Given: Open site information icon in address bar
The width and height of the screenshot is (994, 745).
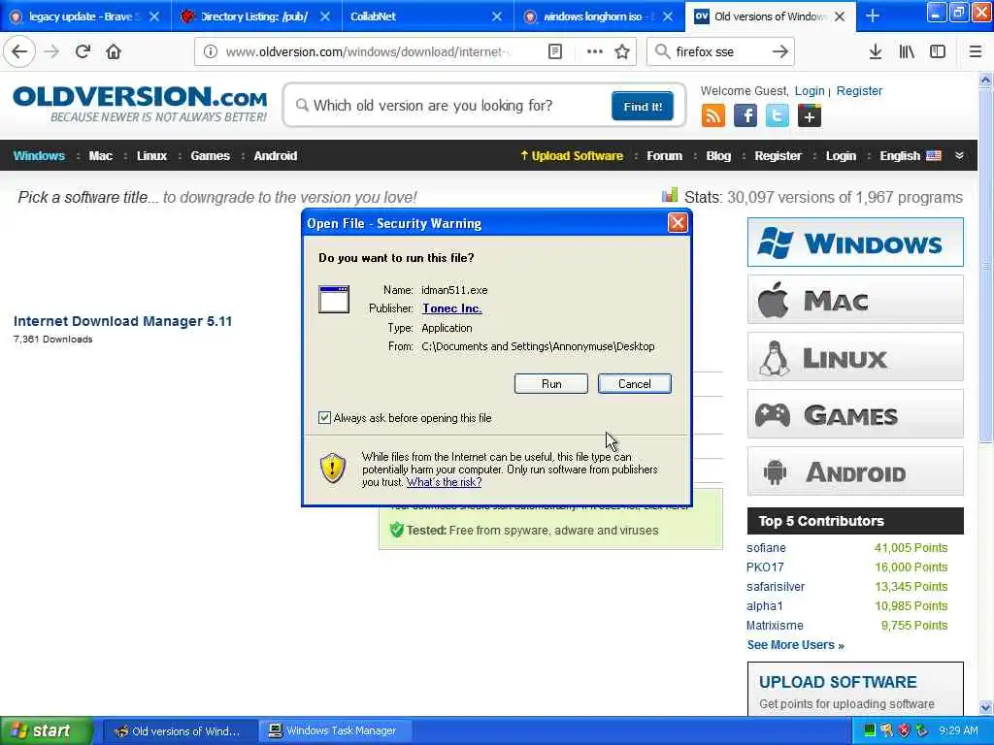Looking at the screenshot, I should pos(210,52).
